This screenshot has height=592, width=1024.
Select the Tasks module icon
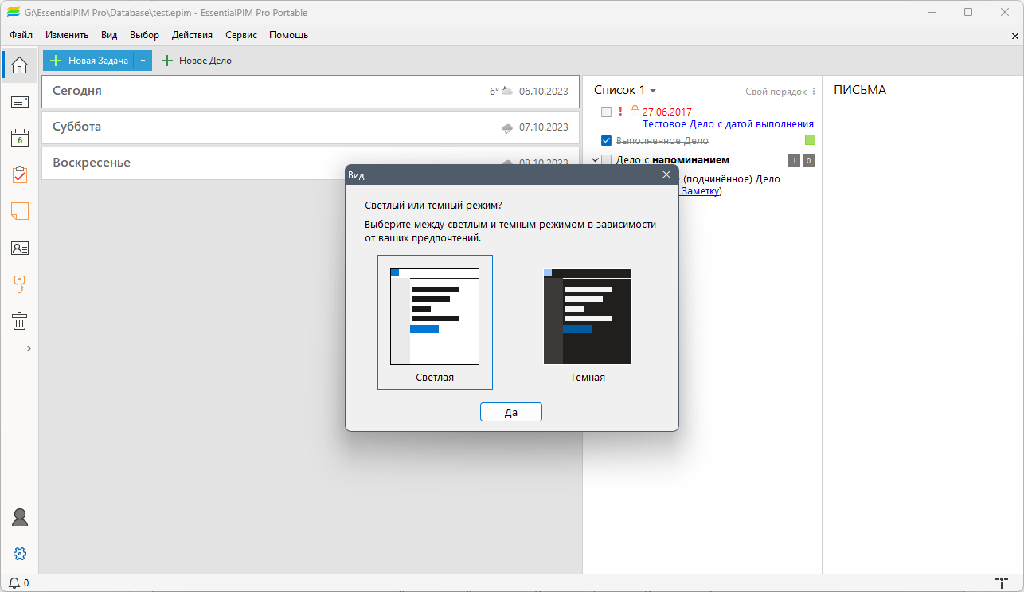pyautogui.click(x=19, y=175)
